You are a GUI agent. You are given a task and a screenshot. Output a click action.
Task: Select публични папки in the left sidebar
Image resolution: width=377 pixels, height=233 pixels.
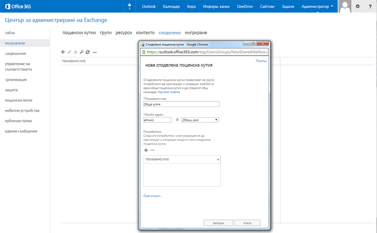(18, 121)
